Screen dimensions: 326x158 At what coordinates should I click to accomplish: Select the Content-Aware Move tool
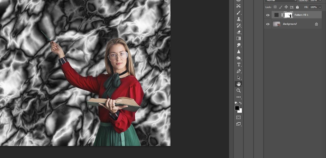pos(238,6)
